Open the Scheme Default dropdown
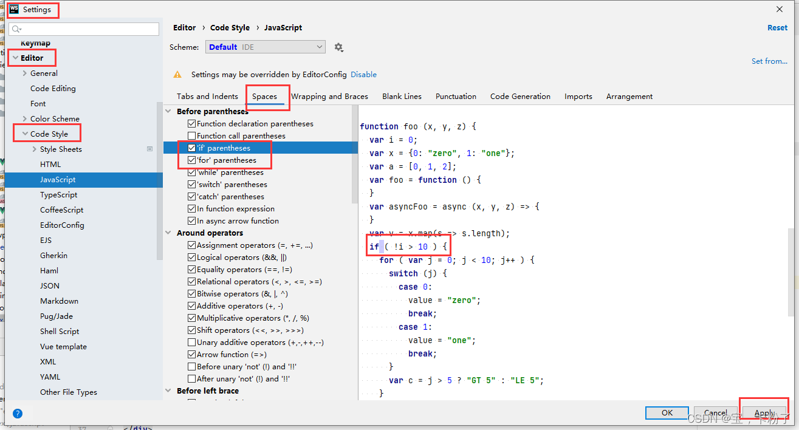799x430 pixels. point(266,47)
